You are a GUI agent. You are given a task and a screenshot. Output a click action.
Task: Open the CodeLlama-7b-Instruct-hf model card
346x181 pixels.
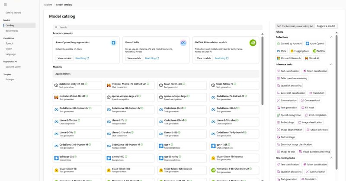click(x=234, y=98)
